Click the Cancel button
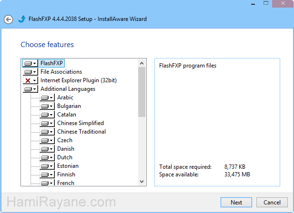Image resolution: width=294 pixels, height=213 pixels. [x=272, y=203]
